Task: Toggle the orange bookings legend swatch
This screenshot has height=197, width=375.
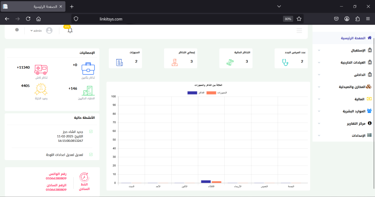Action: 212,93
